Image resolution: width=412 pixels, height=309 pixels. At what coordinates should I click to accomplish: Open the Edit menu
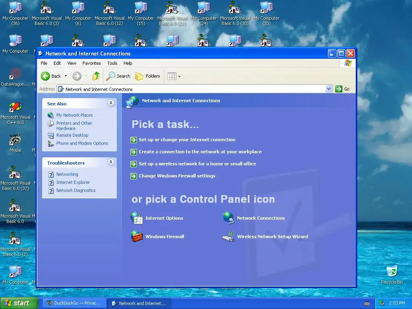coord(57,63)
